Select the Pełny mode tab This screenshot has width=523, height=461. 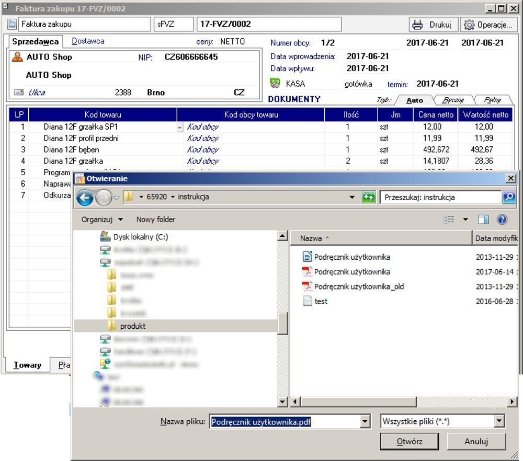point(492,100)
